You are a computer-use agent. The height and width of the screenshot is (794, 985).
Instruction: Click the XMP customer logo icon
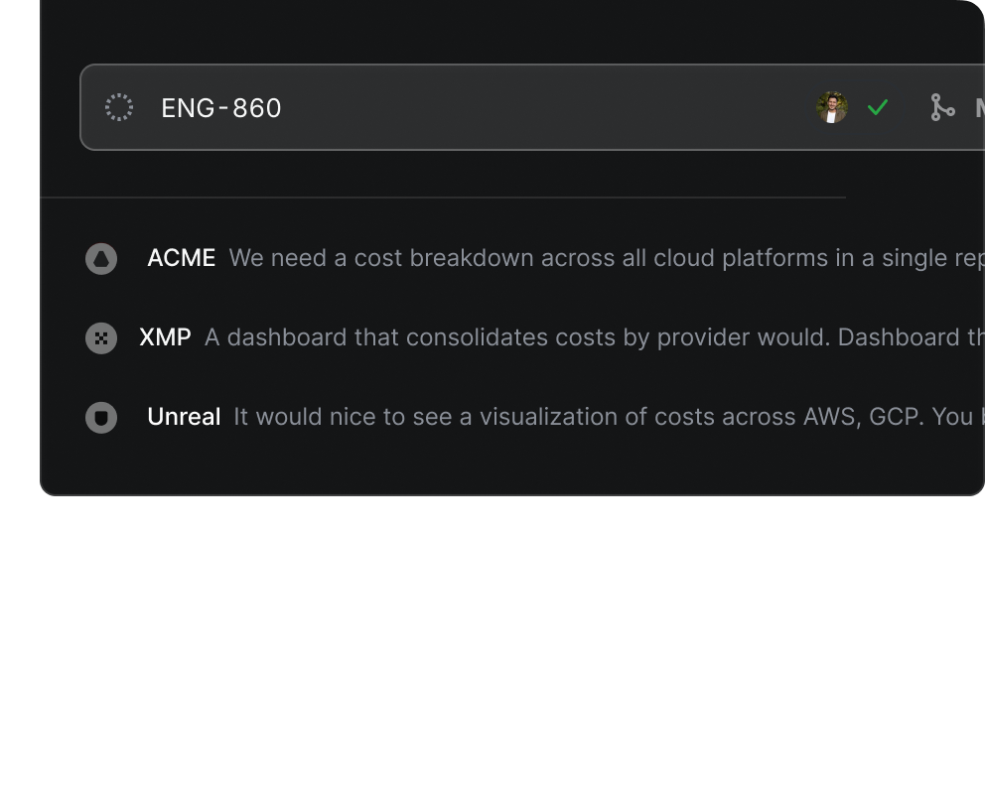tap(101, 338)
